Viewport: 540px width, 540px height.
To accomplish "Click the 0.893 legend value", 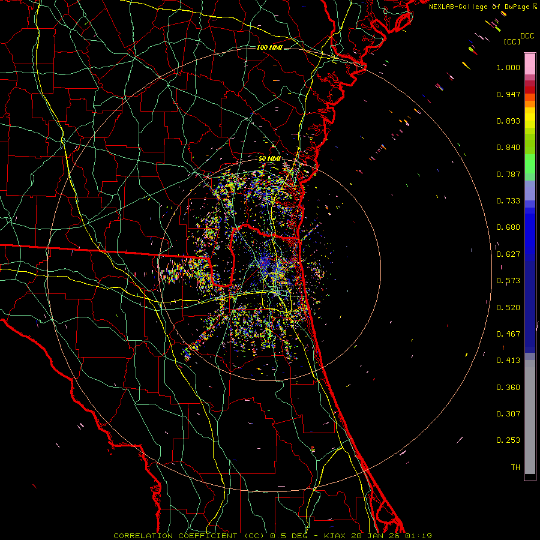I will 508,121.
